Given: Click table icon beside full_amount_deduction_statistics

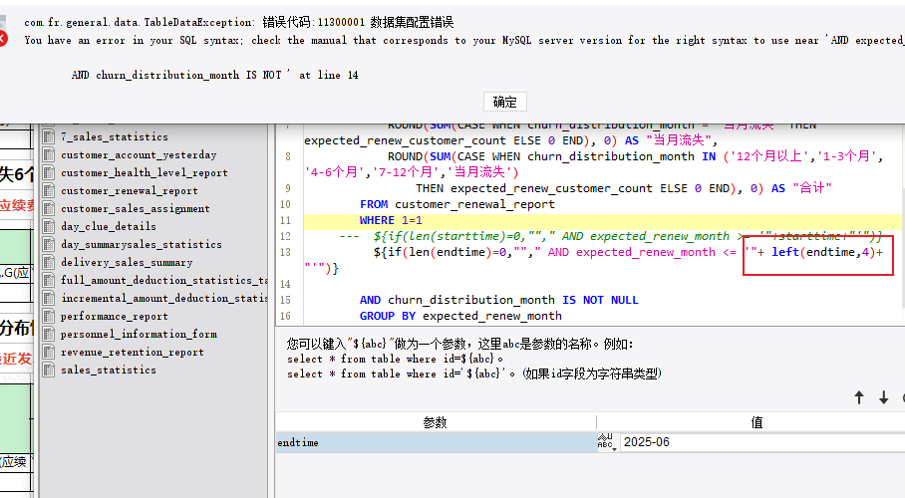Looking at the screenshot, I should (x=49, y=280).
